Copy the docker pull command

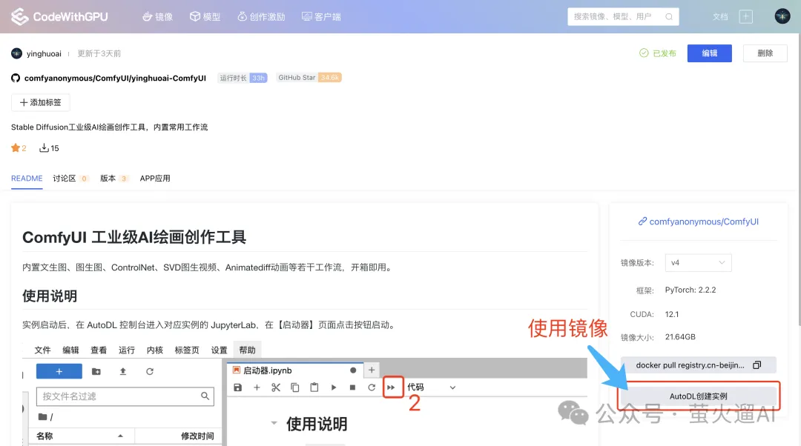[x=757, y=365]
